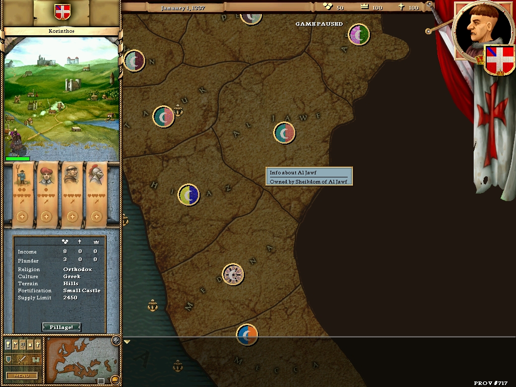Toggle the small white square beside the minimap
This screenshot has height=387, width=516.
101,380
